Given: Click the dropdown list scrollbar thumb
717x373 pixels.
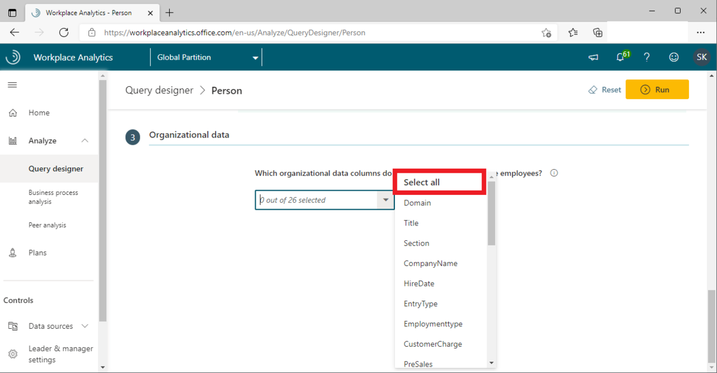Looking at the screenshot, I should [491, 213].
